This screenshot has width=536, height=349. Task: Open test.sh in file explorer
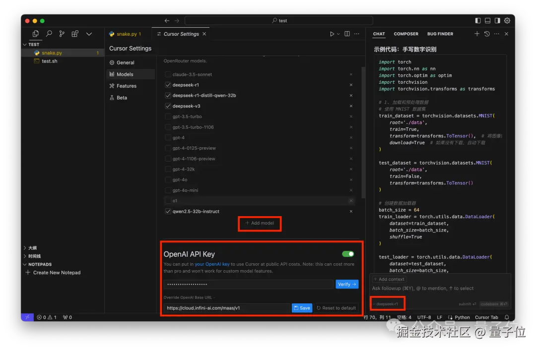63,61
